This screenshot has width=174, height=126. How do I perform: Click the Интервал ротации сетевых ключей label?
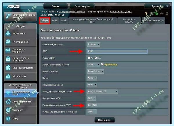click(59, 112)
